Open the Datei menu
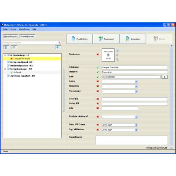The height and width of the screenshot is (176, 176). (x=5, y=29)
